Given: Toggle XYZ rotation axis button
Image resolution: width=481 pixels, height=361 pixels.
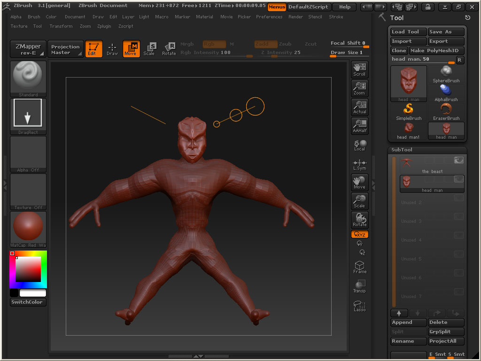Looking at the screenshot, I should (x=360, y=235).
